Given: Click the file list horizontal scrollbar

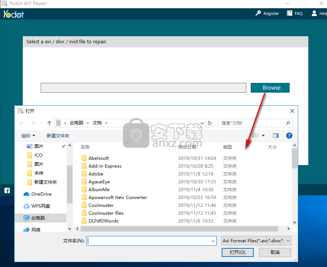Looking at the screenshot, I should pos(179,229).
